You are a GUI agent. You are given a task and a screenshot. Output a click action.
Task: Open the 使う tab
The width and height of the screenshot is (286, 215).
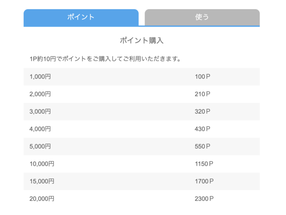point(202,17)
